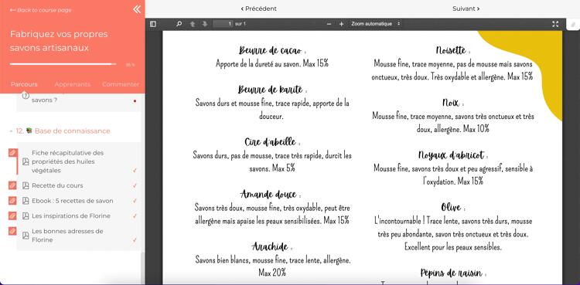This screenshot has height=285, width=580.
Task: Click the Cire d'abeille heading
Action: (272, 142)
